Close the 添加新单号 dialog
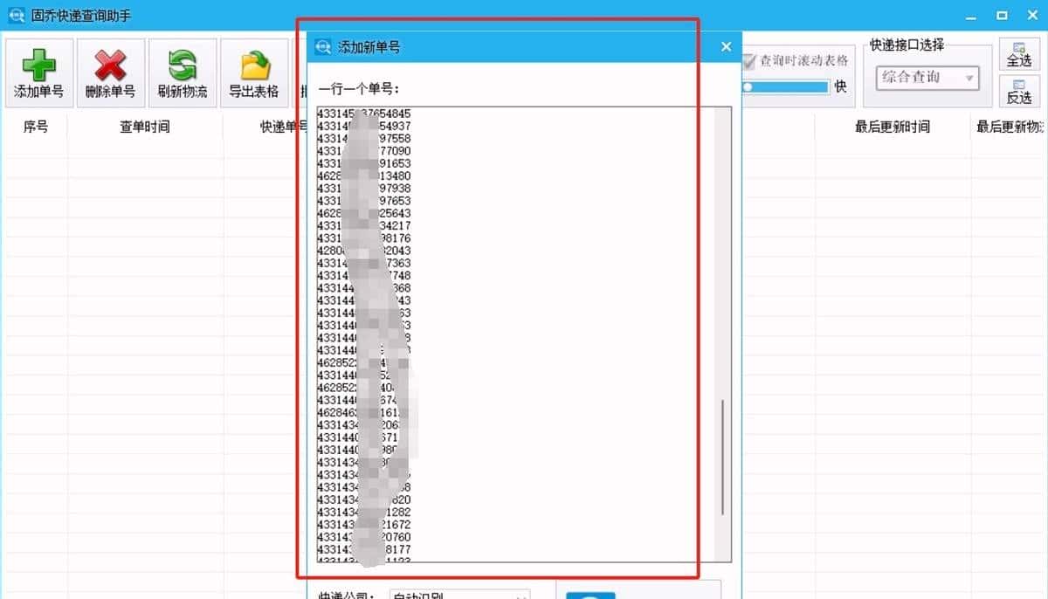The width and height of the screenshot is (1048, 599). click(726, 46)
